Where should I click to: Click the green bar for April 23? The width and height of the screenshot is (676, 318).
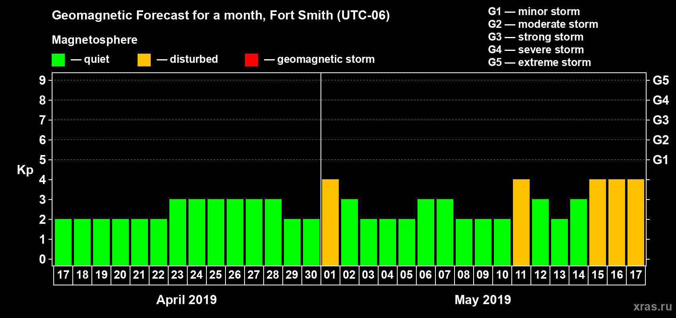(177, 232)
